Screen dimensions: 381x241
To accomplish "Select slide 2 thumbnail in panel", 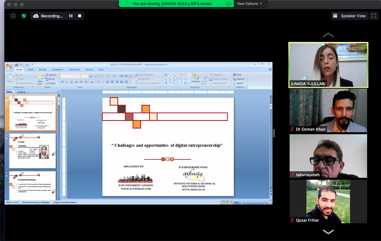I will click(32, 151).
